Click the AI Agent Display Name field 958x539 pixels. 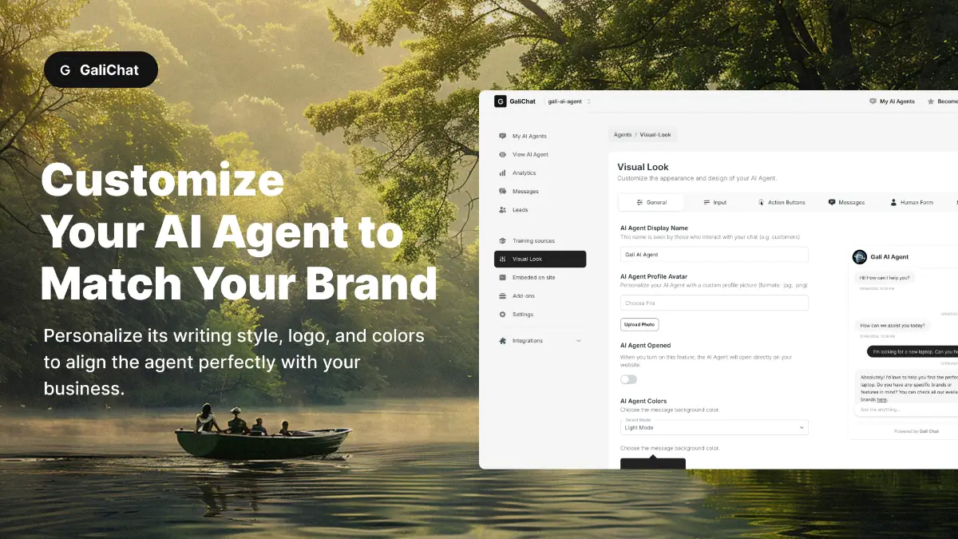(714, 255)
